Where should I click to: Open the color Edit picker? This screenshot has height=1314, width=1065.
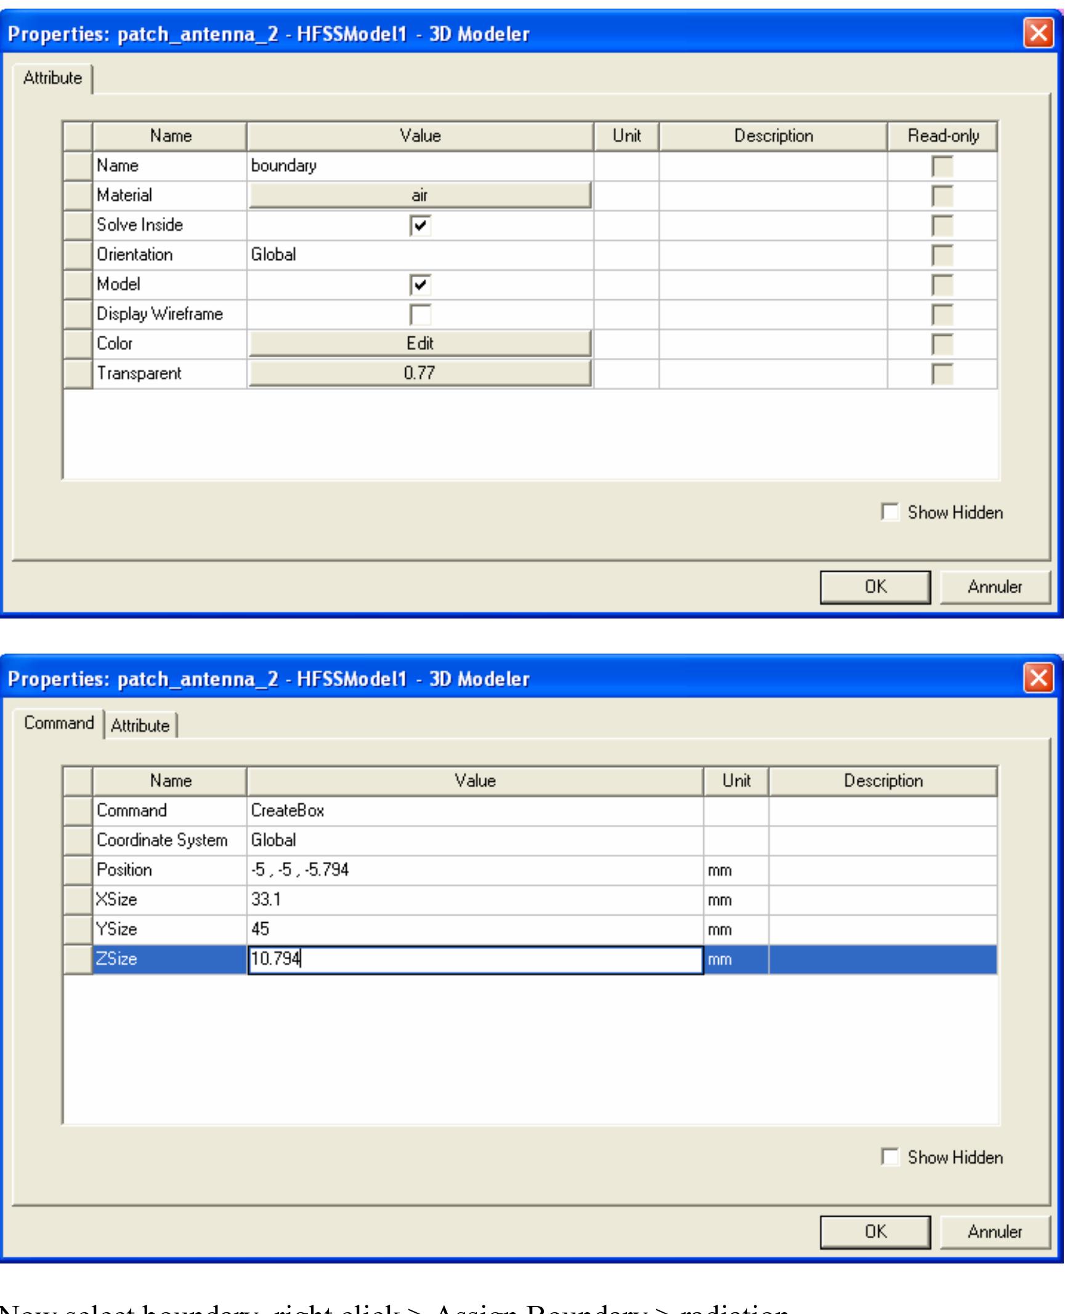coord(421,343)
